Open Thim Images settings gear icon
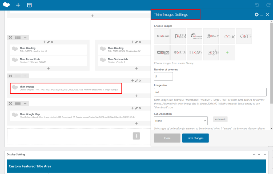 coord(256,15)
